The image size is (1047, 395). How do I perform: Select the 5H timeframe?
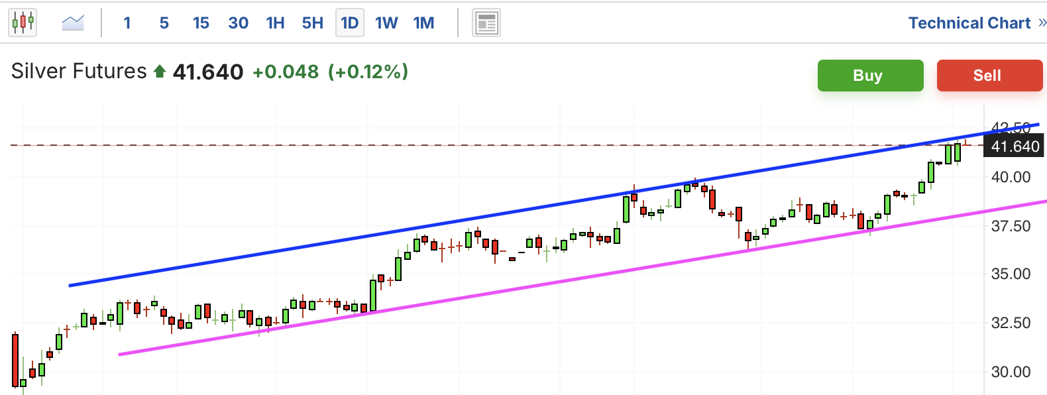[313, 23]
